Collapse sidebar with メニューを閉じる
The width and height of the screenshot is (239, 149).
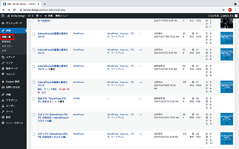14,123
